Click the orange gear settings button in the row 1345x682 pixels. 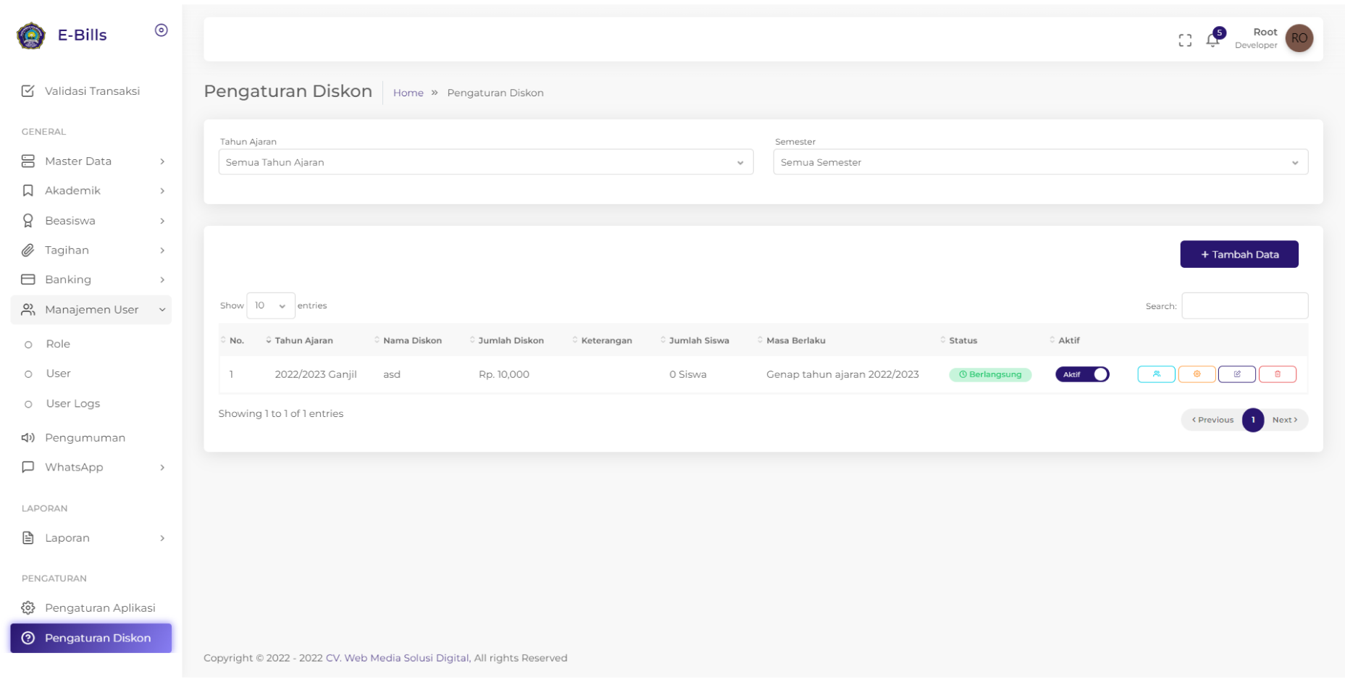1197,374
